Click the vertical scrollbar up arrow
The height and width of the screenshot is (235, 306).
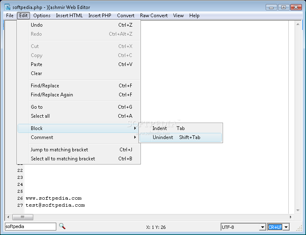(x=298, y=24)
